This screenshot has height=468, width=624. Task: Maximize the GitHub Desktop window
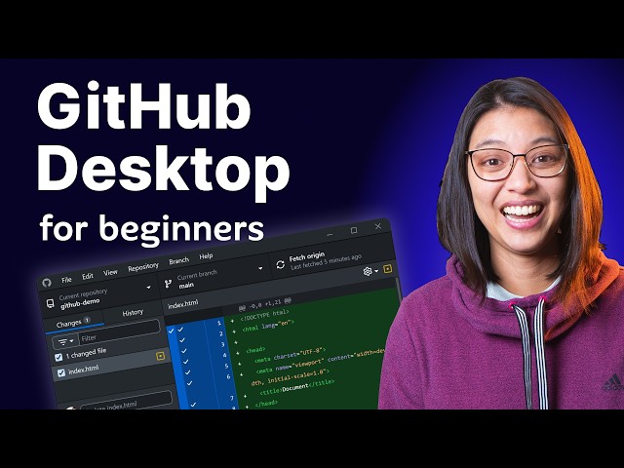[353, 230]
